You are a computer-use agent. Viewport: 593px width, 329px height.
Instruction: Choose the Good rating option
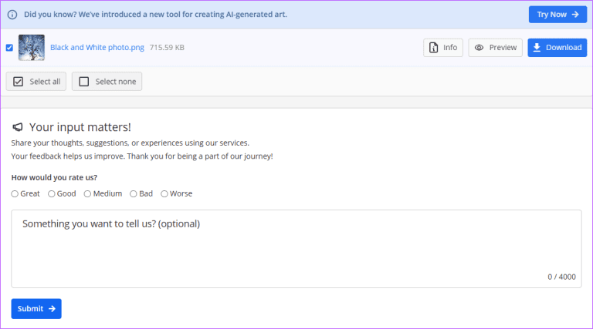click(x=52, y=193)
